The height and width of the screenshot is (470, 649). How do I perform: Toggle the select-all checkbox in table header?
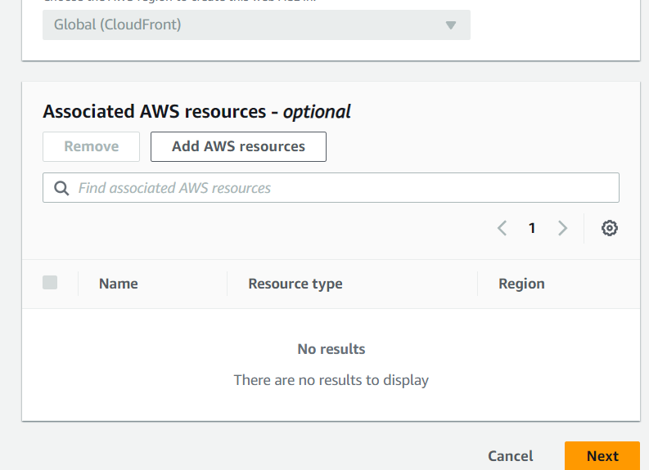tap(50, 283)
